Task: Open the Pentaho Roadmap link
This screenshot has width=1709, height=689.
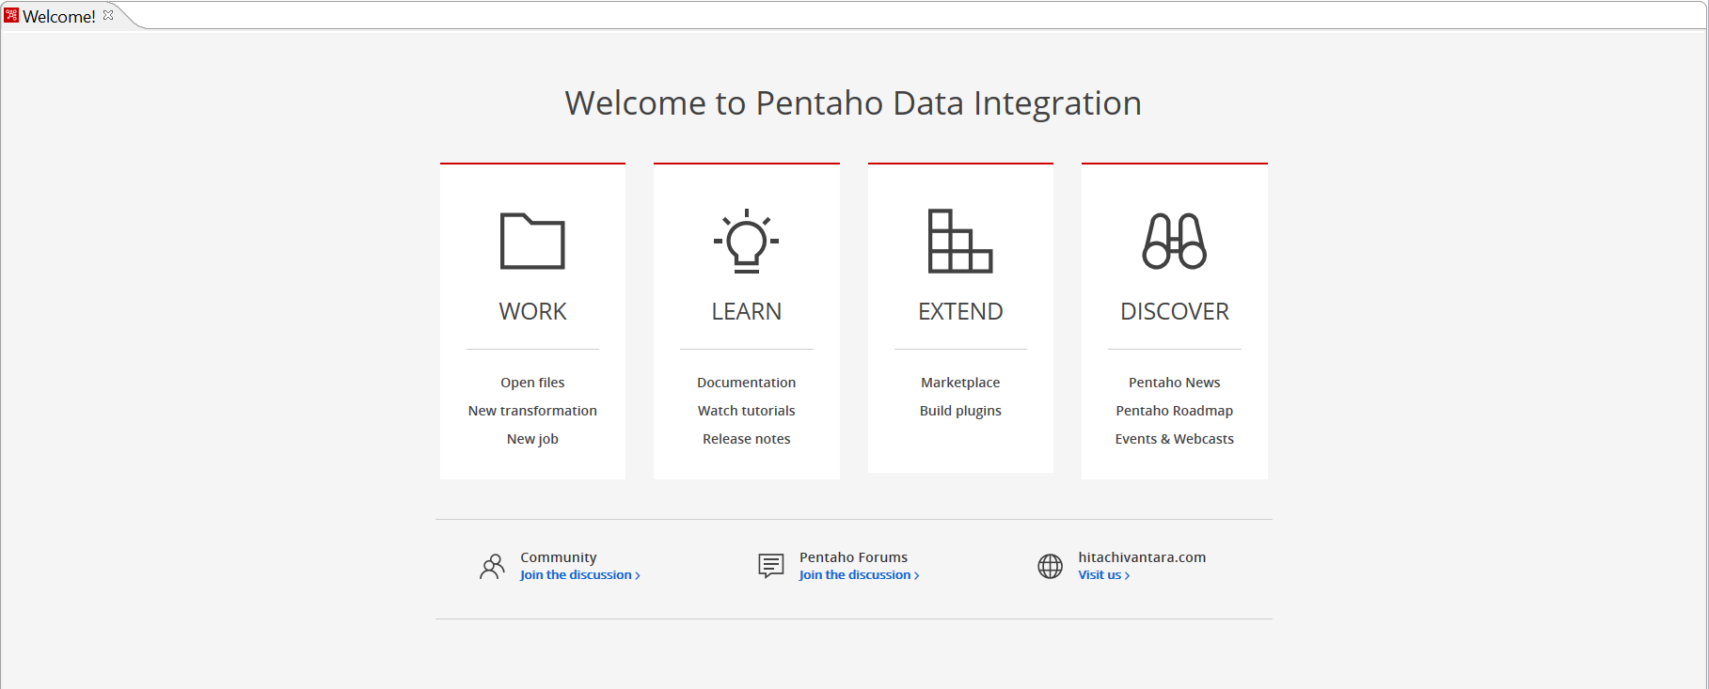Action: (x=1175, y=411)
